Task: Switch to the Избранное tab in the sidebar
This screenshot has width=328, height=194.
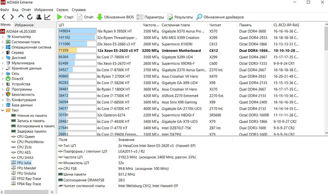Action: [24, 25]
